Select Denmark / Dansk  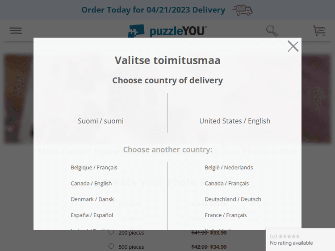[92, 199]
